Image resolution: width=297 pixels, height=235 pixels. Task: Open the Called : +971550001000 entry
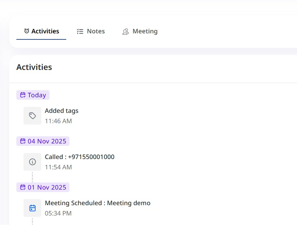pos(79,157)
